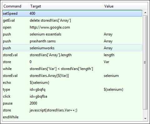This screenshot has height=124, width=150.
Task: Select the type id=gbqfq row
Action: click(x=72, y=89)
